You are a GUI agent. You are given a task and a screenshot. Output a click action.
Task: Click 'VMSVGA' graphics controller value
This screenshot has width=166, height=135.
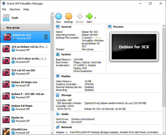coord(89,84)
